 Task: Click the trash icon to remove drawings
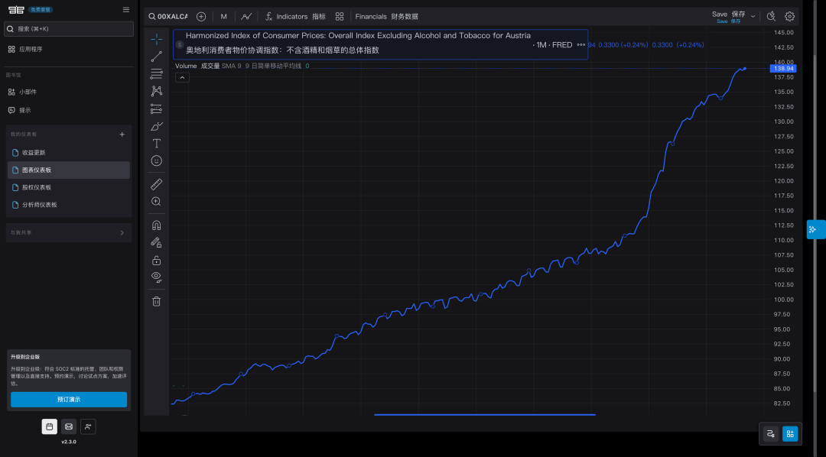pyautogui.click(x=157, y=301)
